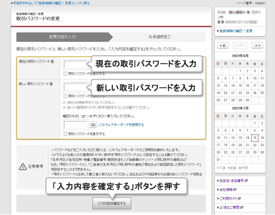The image size is (275, 215).
Task: Select お手続き完了 step tab
Action: (159, 37)
